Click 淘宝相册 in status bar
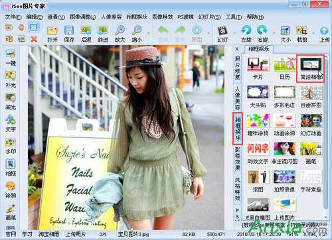 pyautogui.click(x=48, y=234)
